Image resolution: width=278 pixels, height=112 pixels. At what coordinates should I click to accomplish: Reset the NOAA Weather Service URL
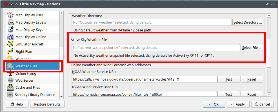point(252,79)
